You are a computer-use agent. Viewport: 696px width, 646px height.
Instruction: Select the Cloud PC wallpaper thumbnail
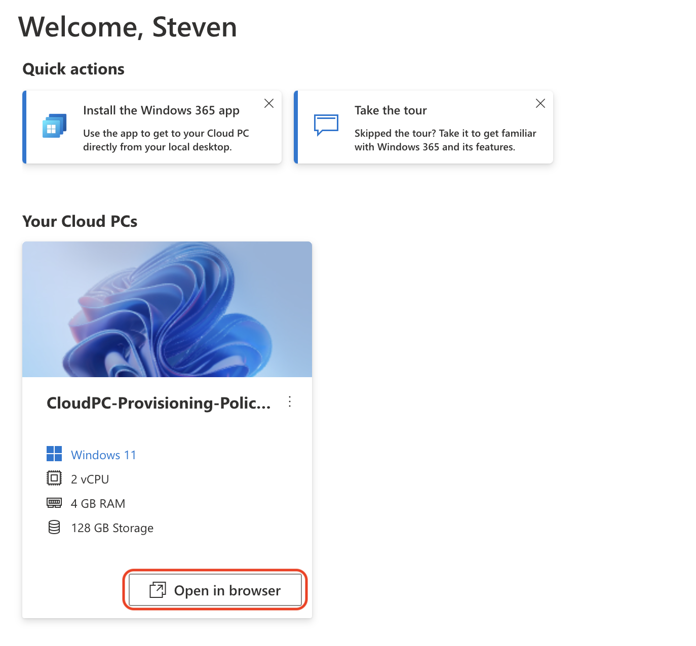click(x=167, y=309)
